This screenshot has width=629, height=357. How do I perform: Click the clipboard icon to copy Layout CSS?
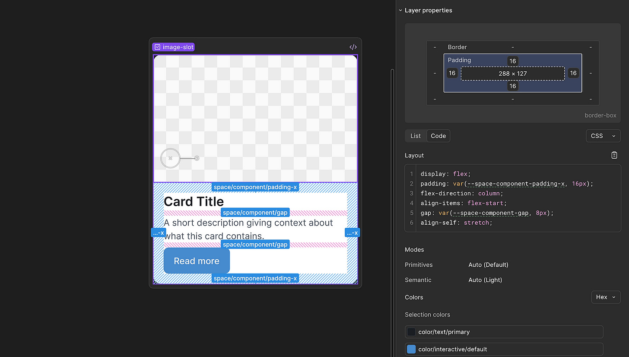pos(614,155)
